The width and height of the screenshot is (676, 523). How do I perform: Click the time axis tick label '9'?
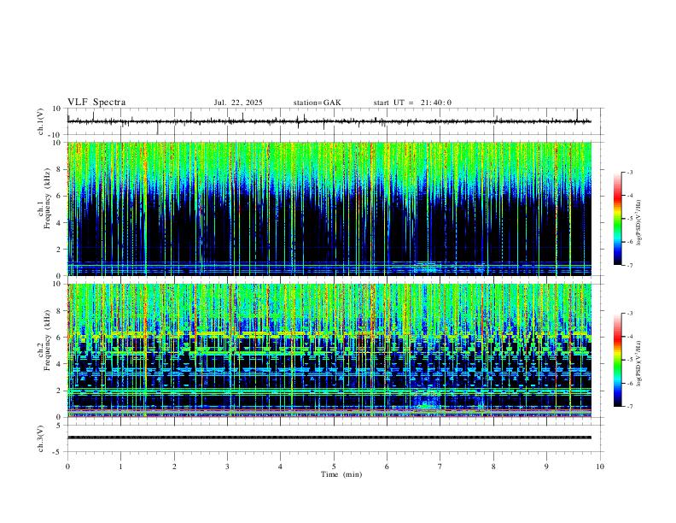click(546, 467)
